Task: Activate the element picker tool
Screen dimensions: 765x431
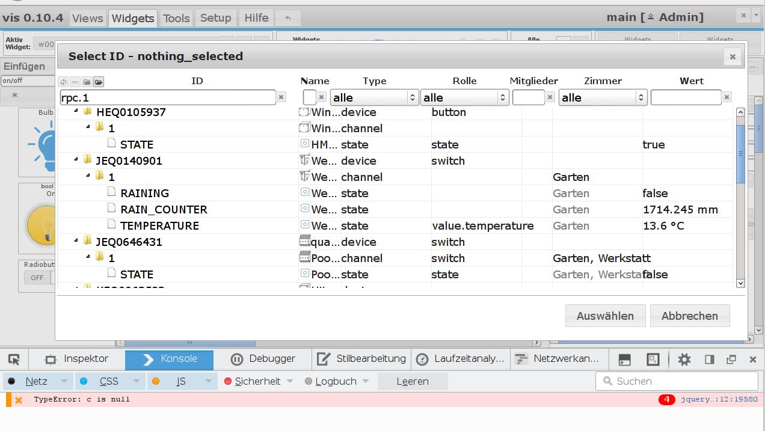Action: (x=14, y=359)
